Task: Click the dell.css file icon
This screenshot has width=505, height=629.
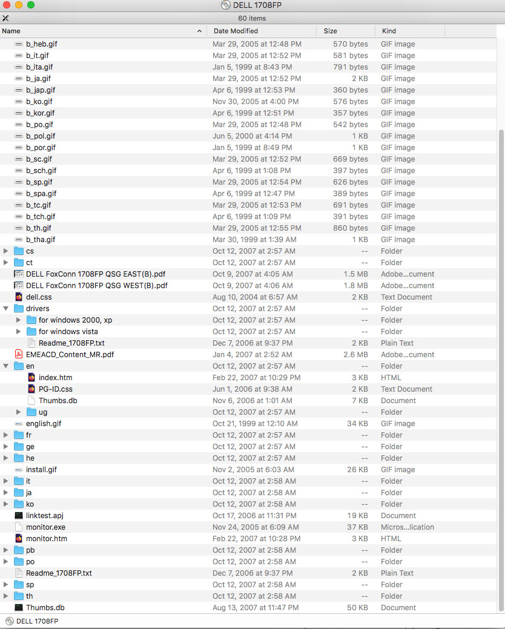Action: click(x=18, y=297)
